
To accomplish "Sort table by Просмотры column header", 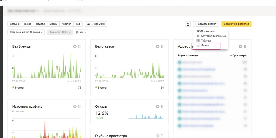I will click(238, 56).
